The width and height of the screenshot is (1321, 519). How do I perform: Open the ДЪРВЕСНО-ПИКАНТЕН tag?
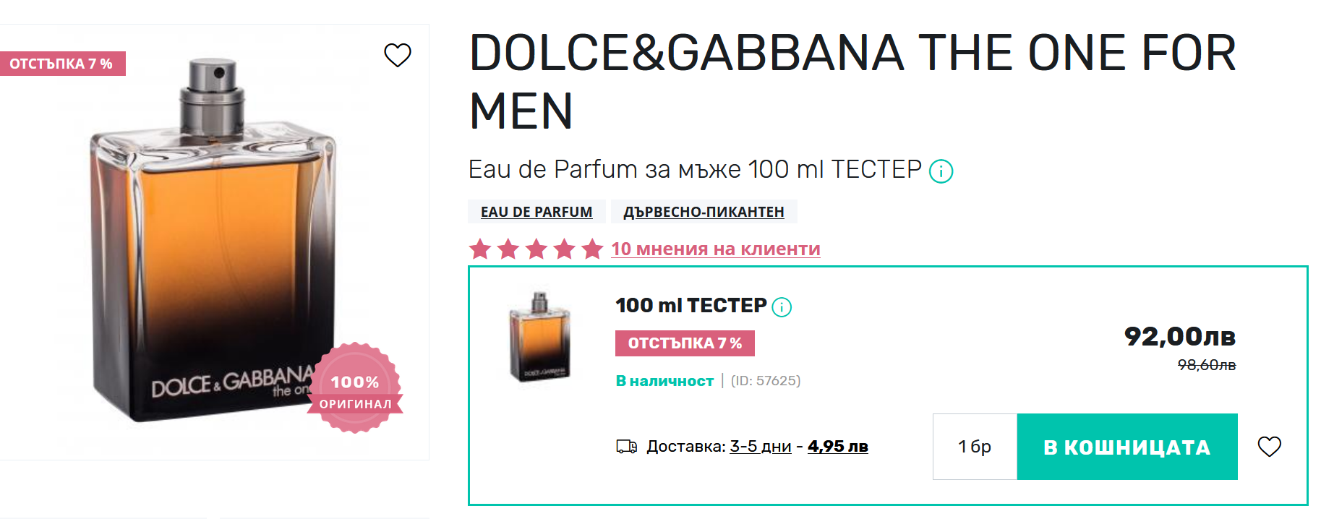point(704,212)
